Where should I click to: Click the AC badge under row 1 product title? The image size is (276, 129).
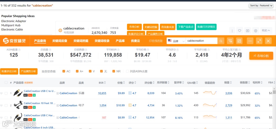click(x=26, y=95)
